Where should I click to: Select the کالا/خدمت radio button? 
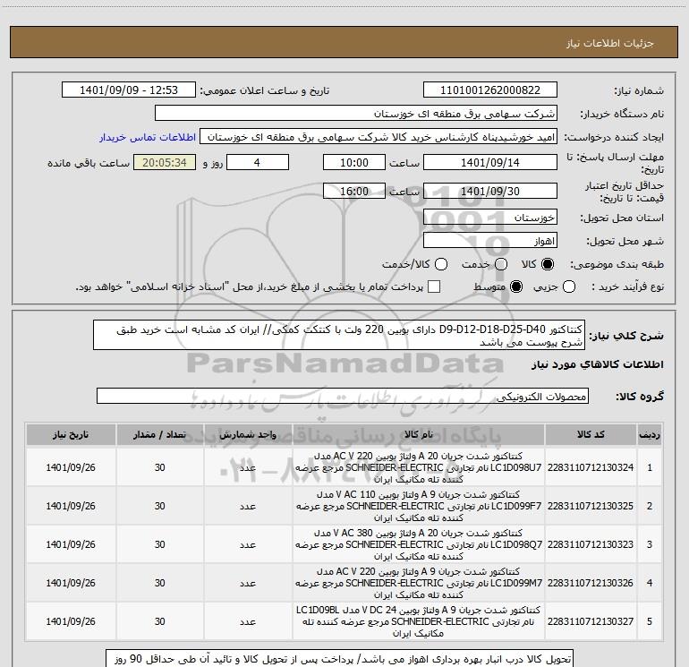click(x=441, y=264)
